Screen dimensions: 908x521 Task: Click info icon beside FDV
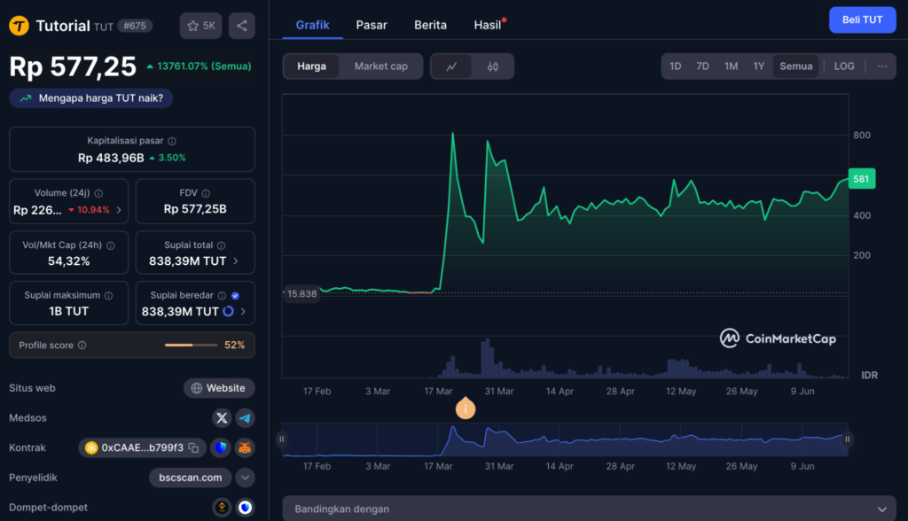point(206,193)
